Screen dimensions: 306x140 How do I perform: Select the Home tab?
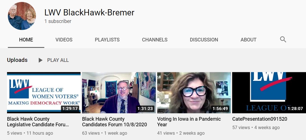pos(26,40)
